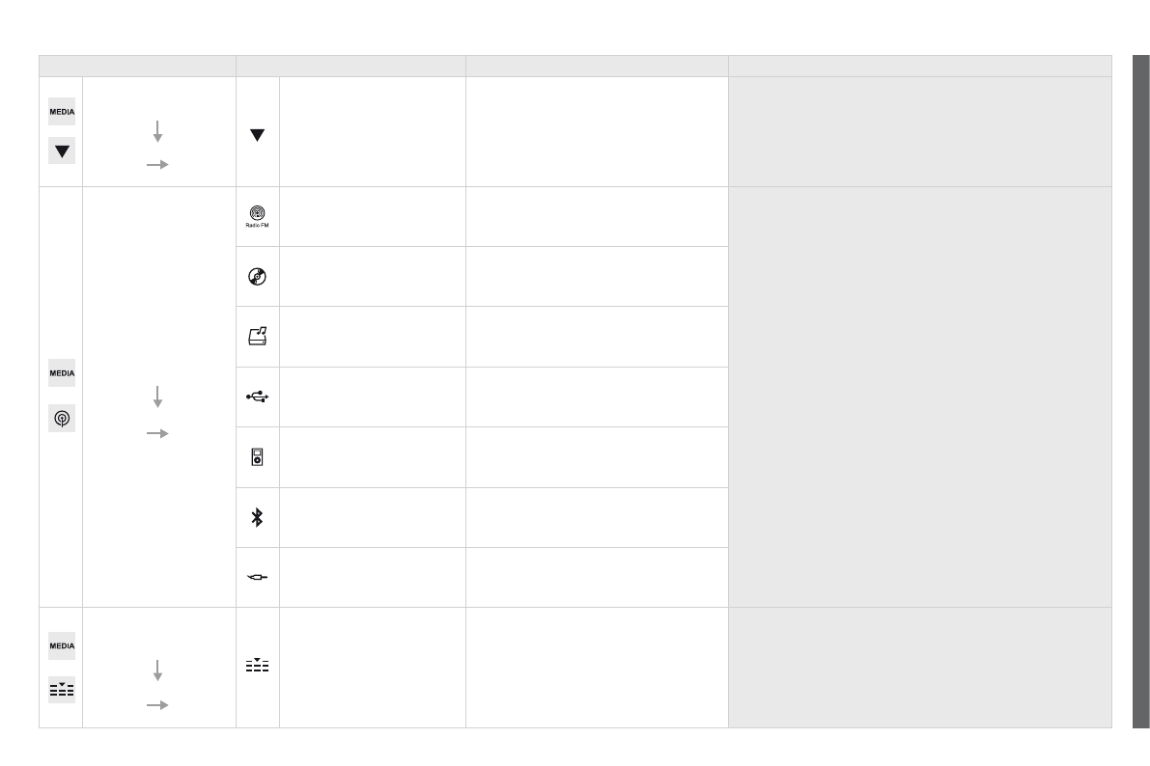Image resolution: width=1150 pixels, height=766 pixels.
Task: Click the gray right arrow in the top row
Action: tap(157, 165)
